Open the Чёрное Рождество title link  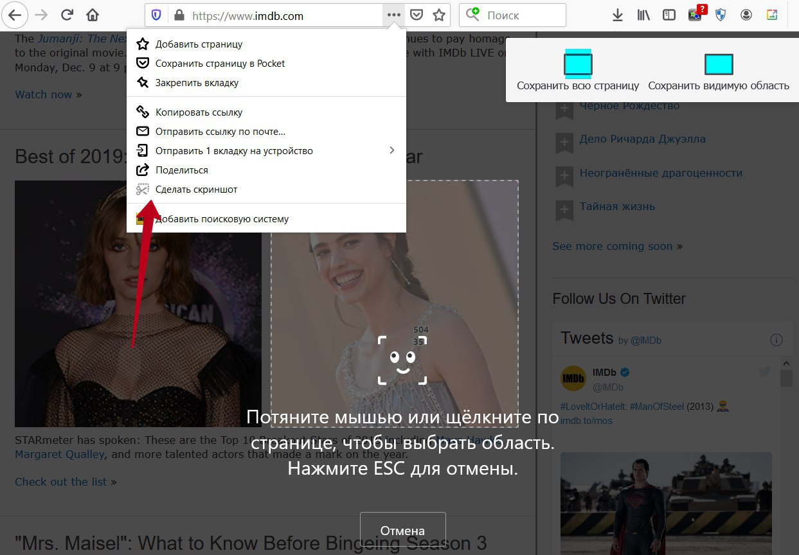[x=629, y=105]
